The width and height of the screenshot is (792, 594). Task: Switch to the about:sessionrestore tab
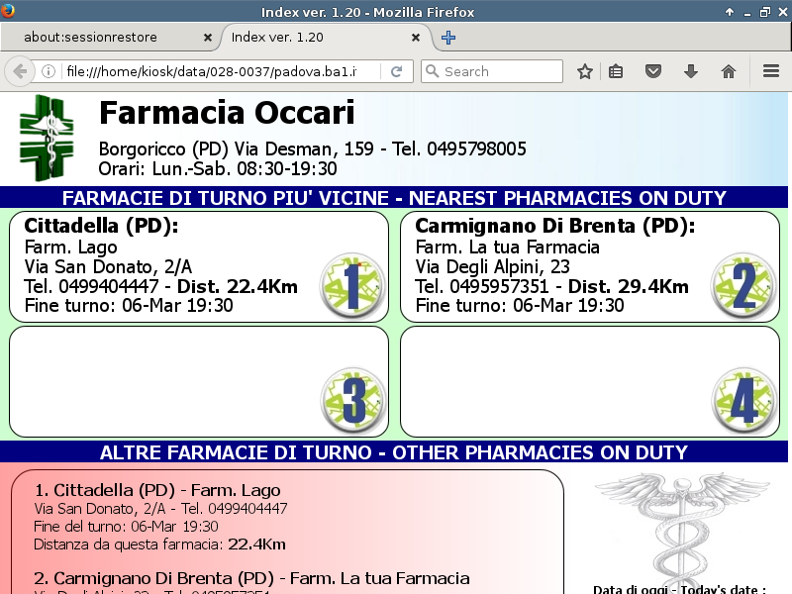(104, 38)
